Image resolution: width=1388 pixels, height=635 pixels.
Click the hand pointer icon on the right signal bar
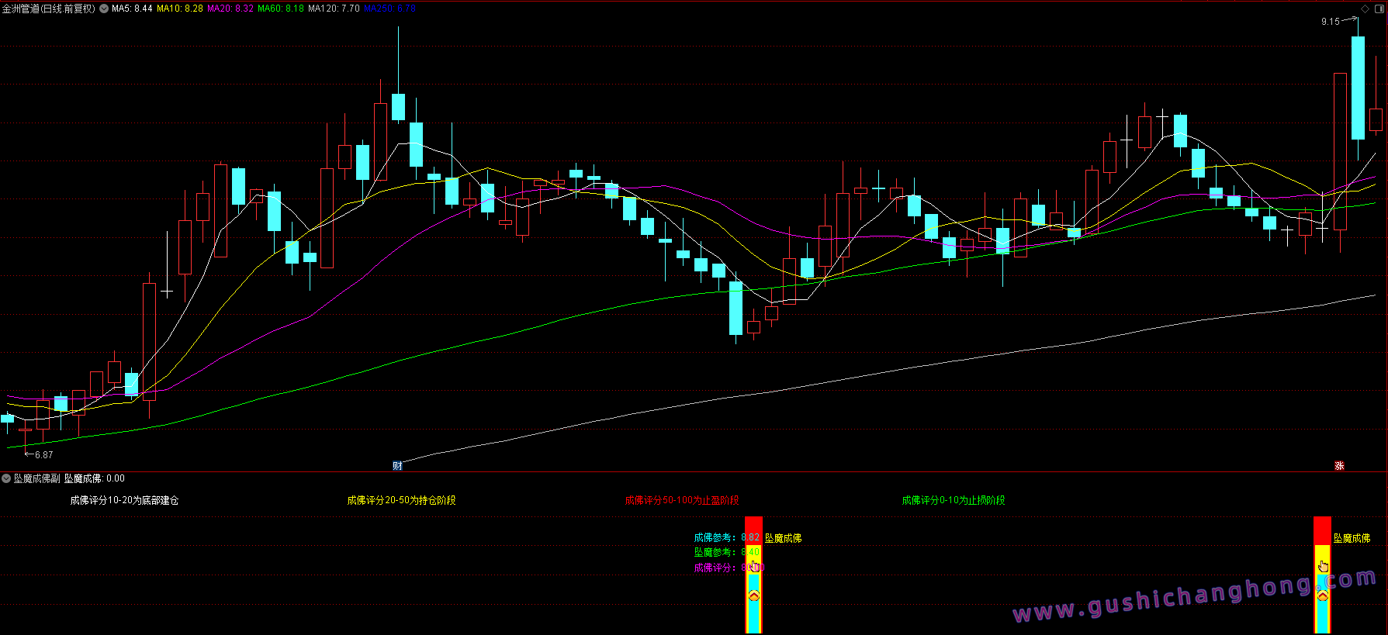(1323, 566)
